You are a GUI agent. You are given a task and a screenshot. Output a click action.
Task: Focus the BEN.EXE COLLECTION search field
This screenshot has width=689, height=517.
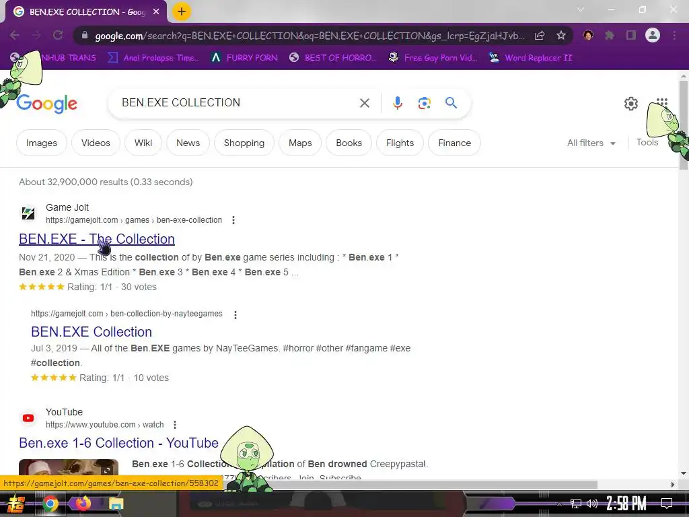pos(238,103)
